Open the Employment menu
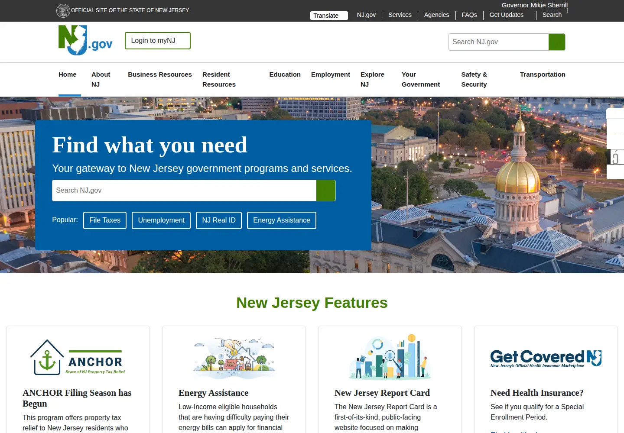 (x=331, y=74)
